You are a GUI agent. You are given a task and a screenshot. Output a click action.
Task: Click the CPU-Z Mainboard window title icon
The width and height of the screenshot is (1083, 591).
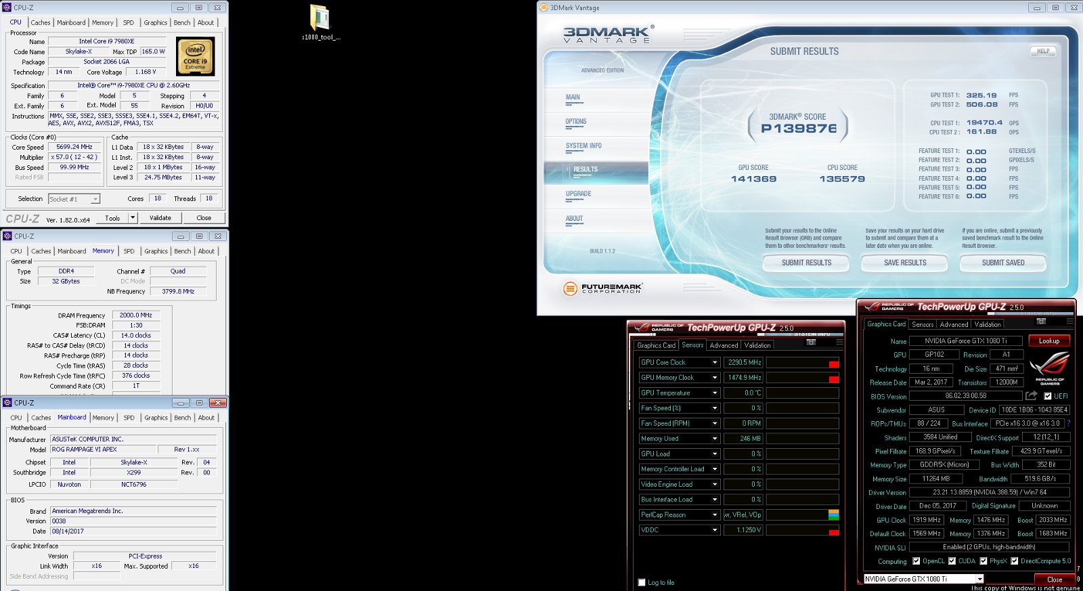click(7, 403)
